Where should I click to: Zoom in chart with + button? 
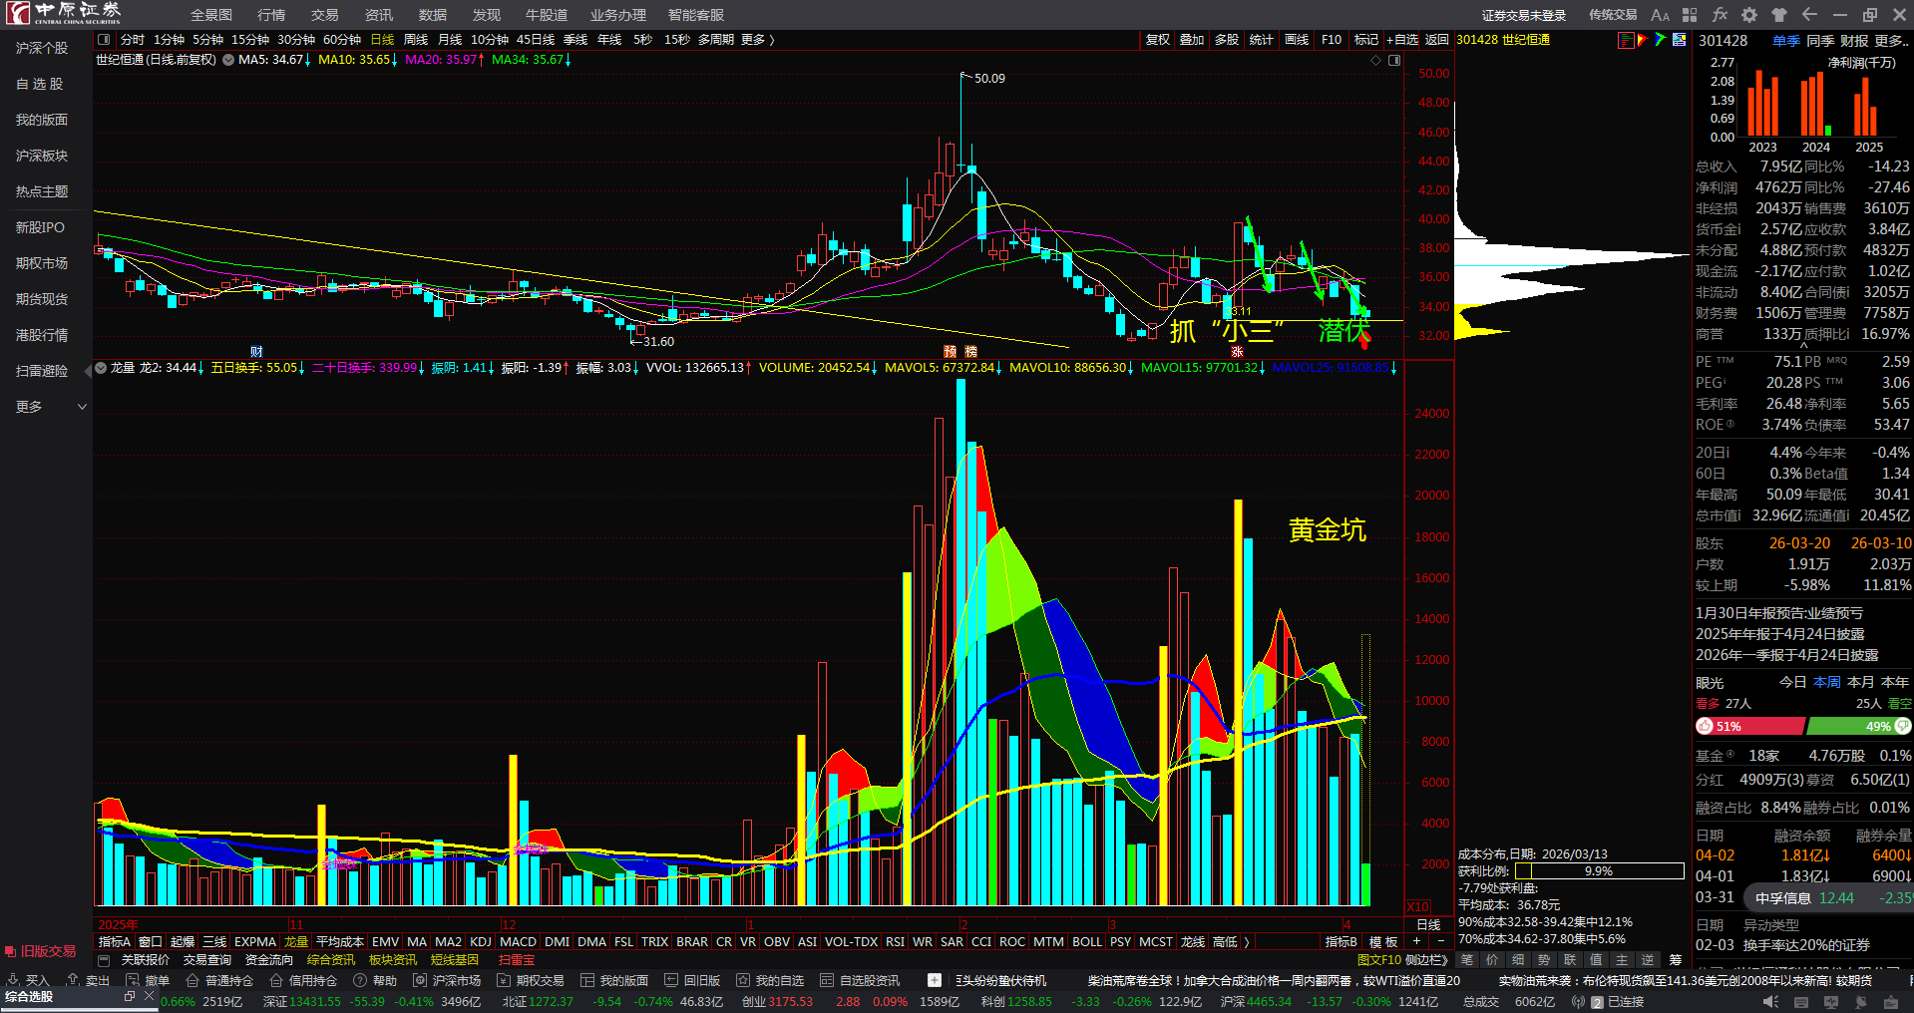click(x=1416, y=941)
